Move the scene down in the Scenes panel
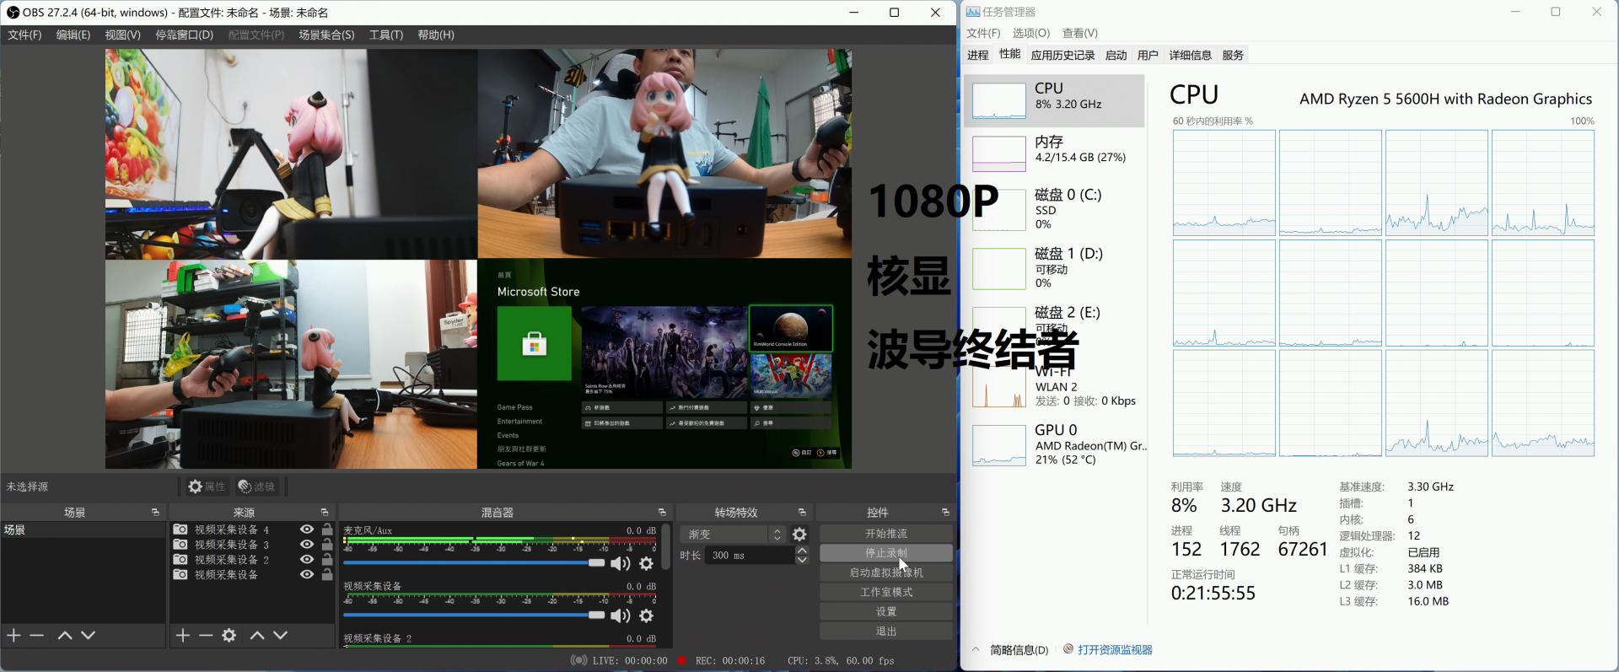The height and width of the screenshot is (672, 1619). tap(89, 635)
